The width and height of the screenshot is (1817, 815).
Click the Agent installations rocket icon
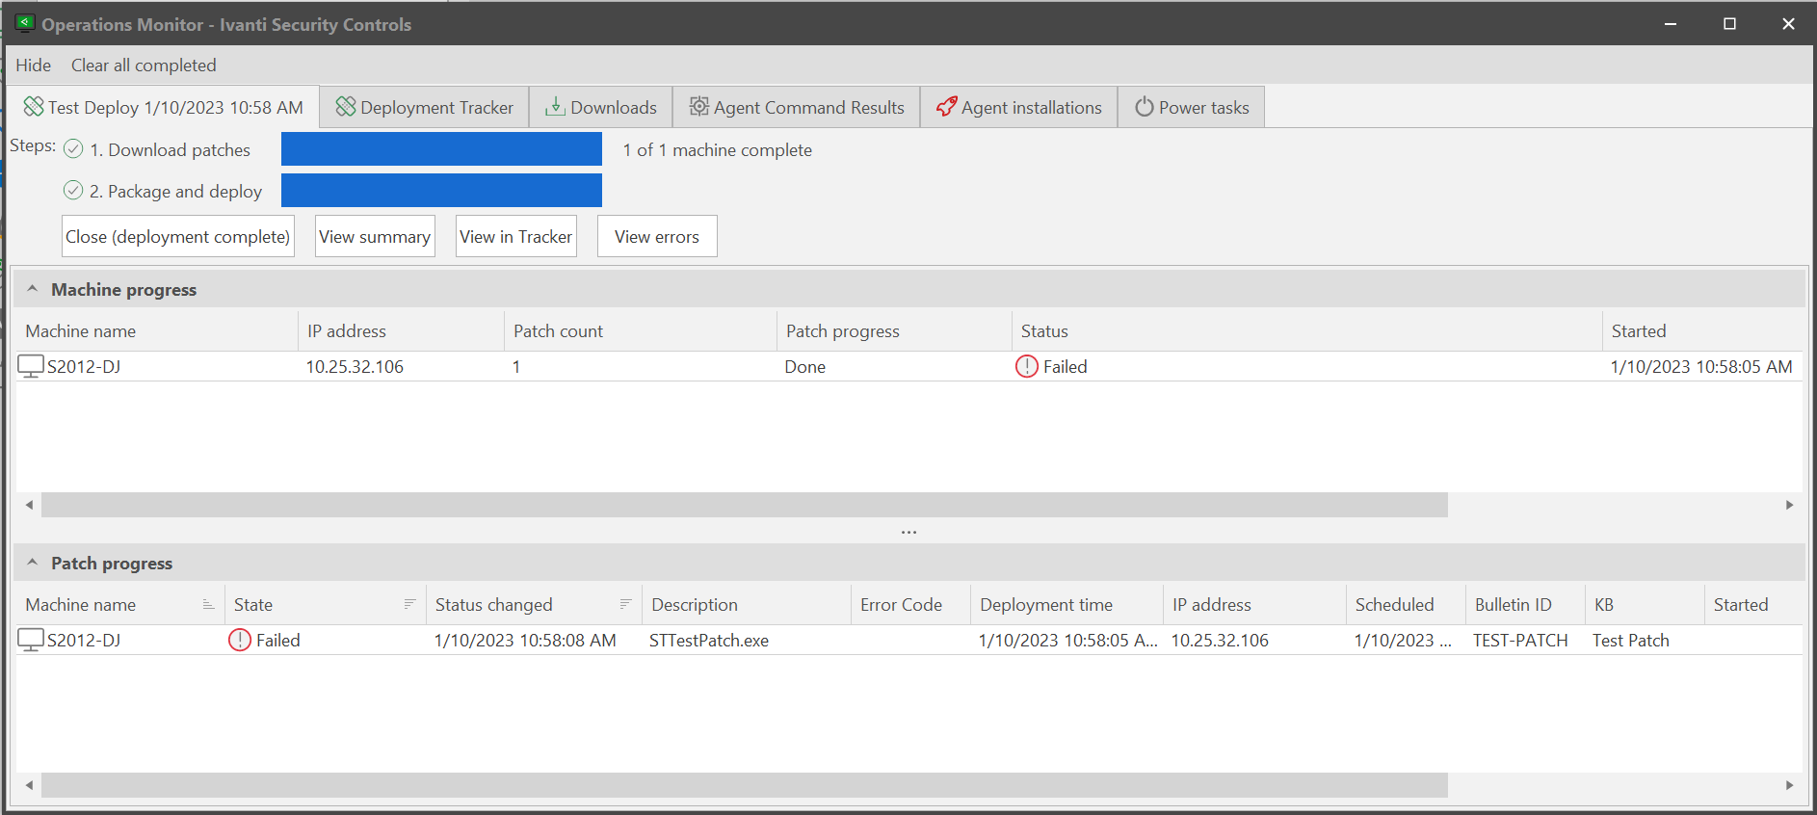click(946, 107)
